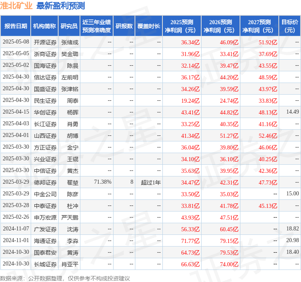The width and height of the screenshot is (301, 282).
Task: Click the 目标价 column header
Action: (289, 26)
